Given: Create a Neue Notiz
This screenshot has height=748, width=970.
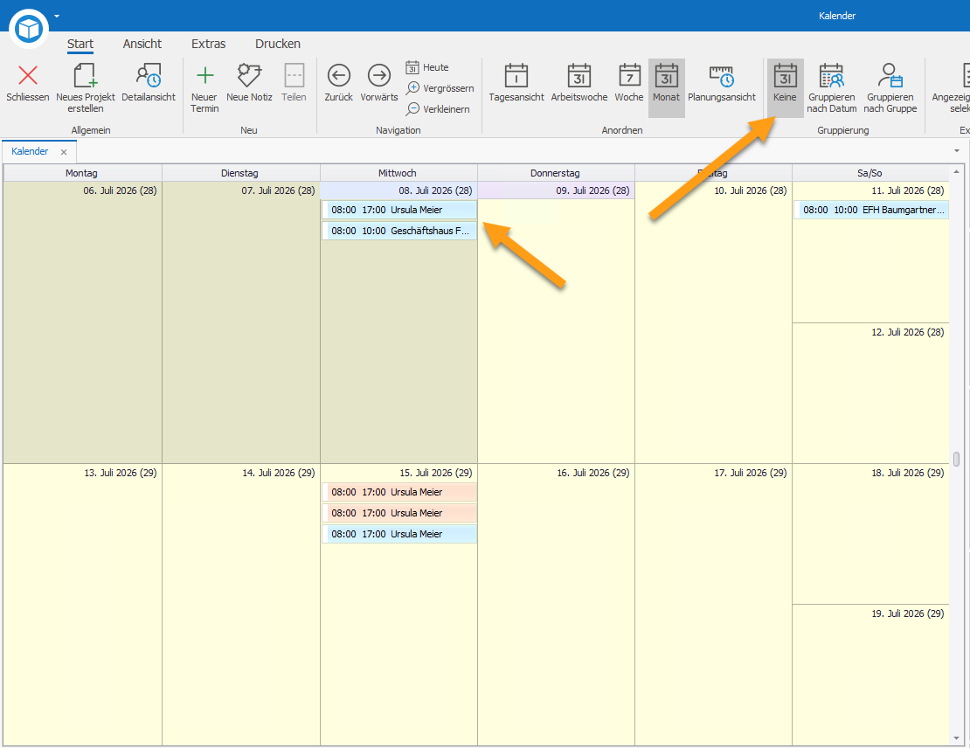Looking at the screenshot, I should 249,82.
